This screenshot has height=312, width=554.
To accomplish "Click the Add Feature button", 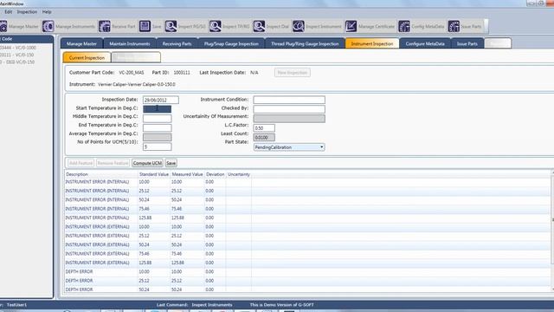I will point(81,163).
